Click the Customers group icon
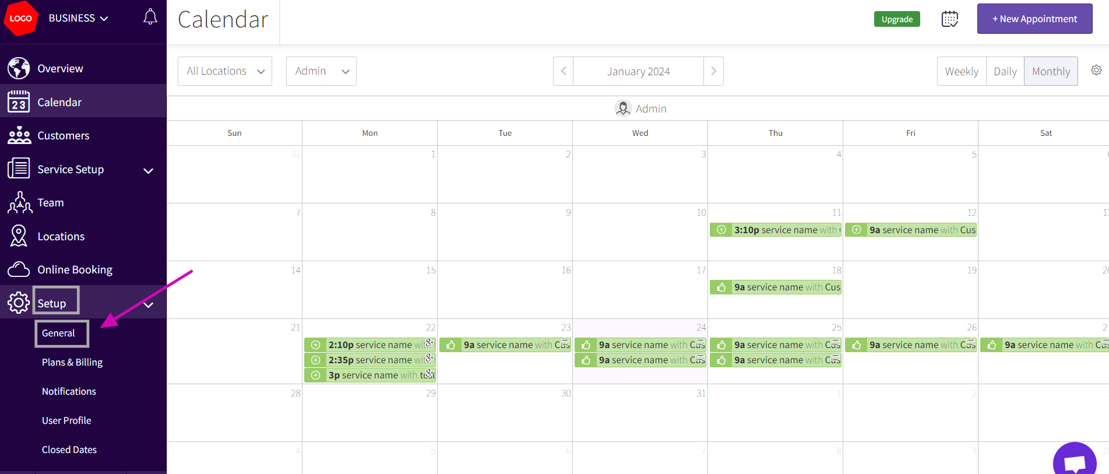This screenshot has width=1109, height=474. point(19,135)
